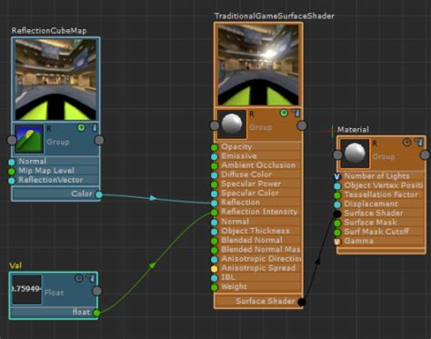Click the Object Thickness input port
This screenshot has height=339, width=431.
click(215, 232)
